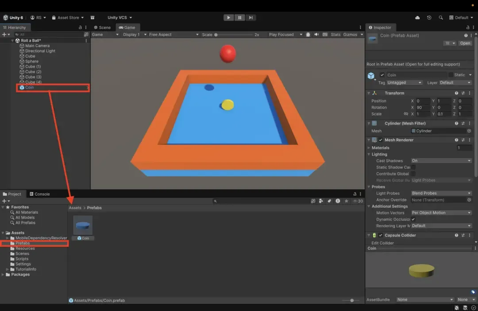Click the Play button in the toolbar
The image size is (478, 311).
click(x=228, y=18)
